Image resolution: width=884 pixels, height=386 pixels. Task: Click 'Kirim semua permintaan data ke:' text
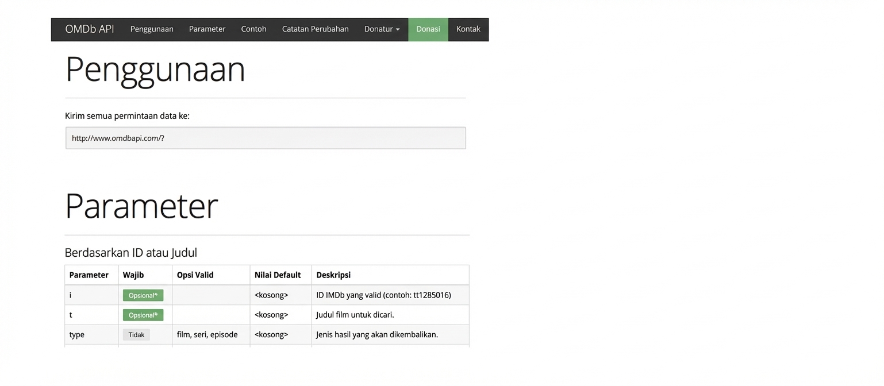coord(127,116)
